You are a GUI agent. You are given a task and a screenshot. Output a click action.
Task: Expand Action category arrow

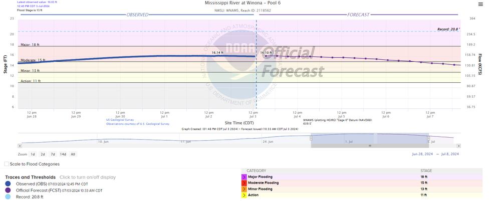[244, 195]
